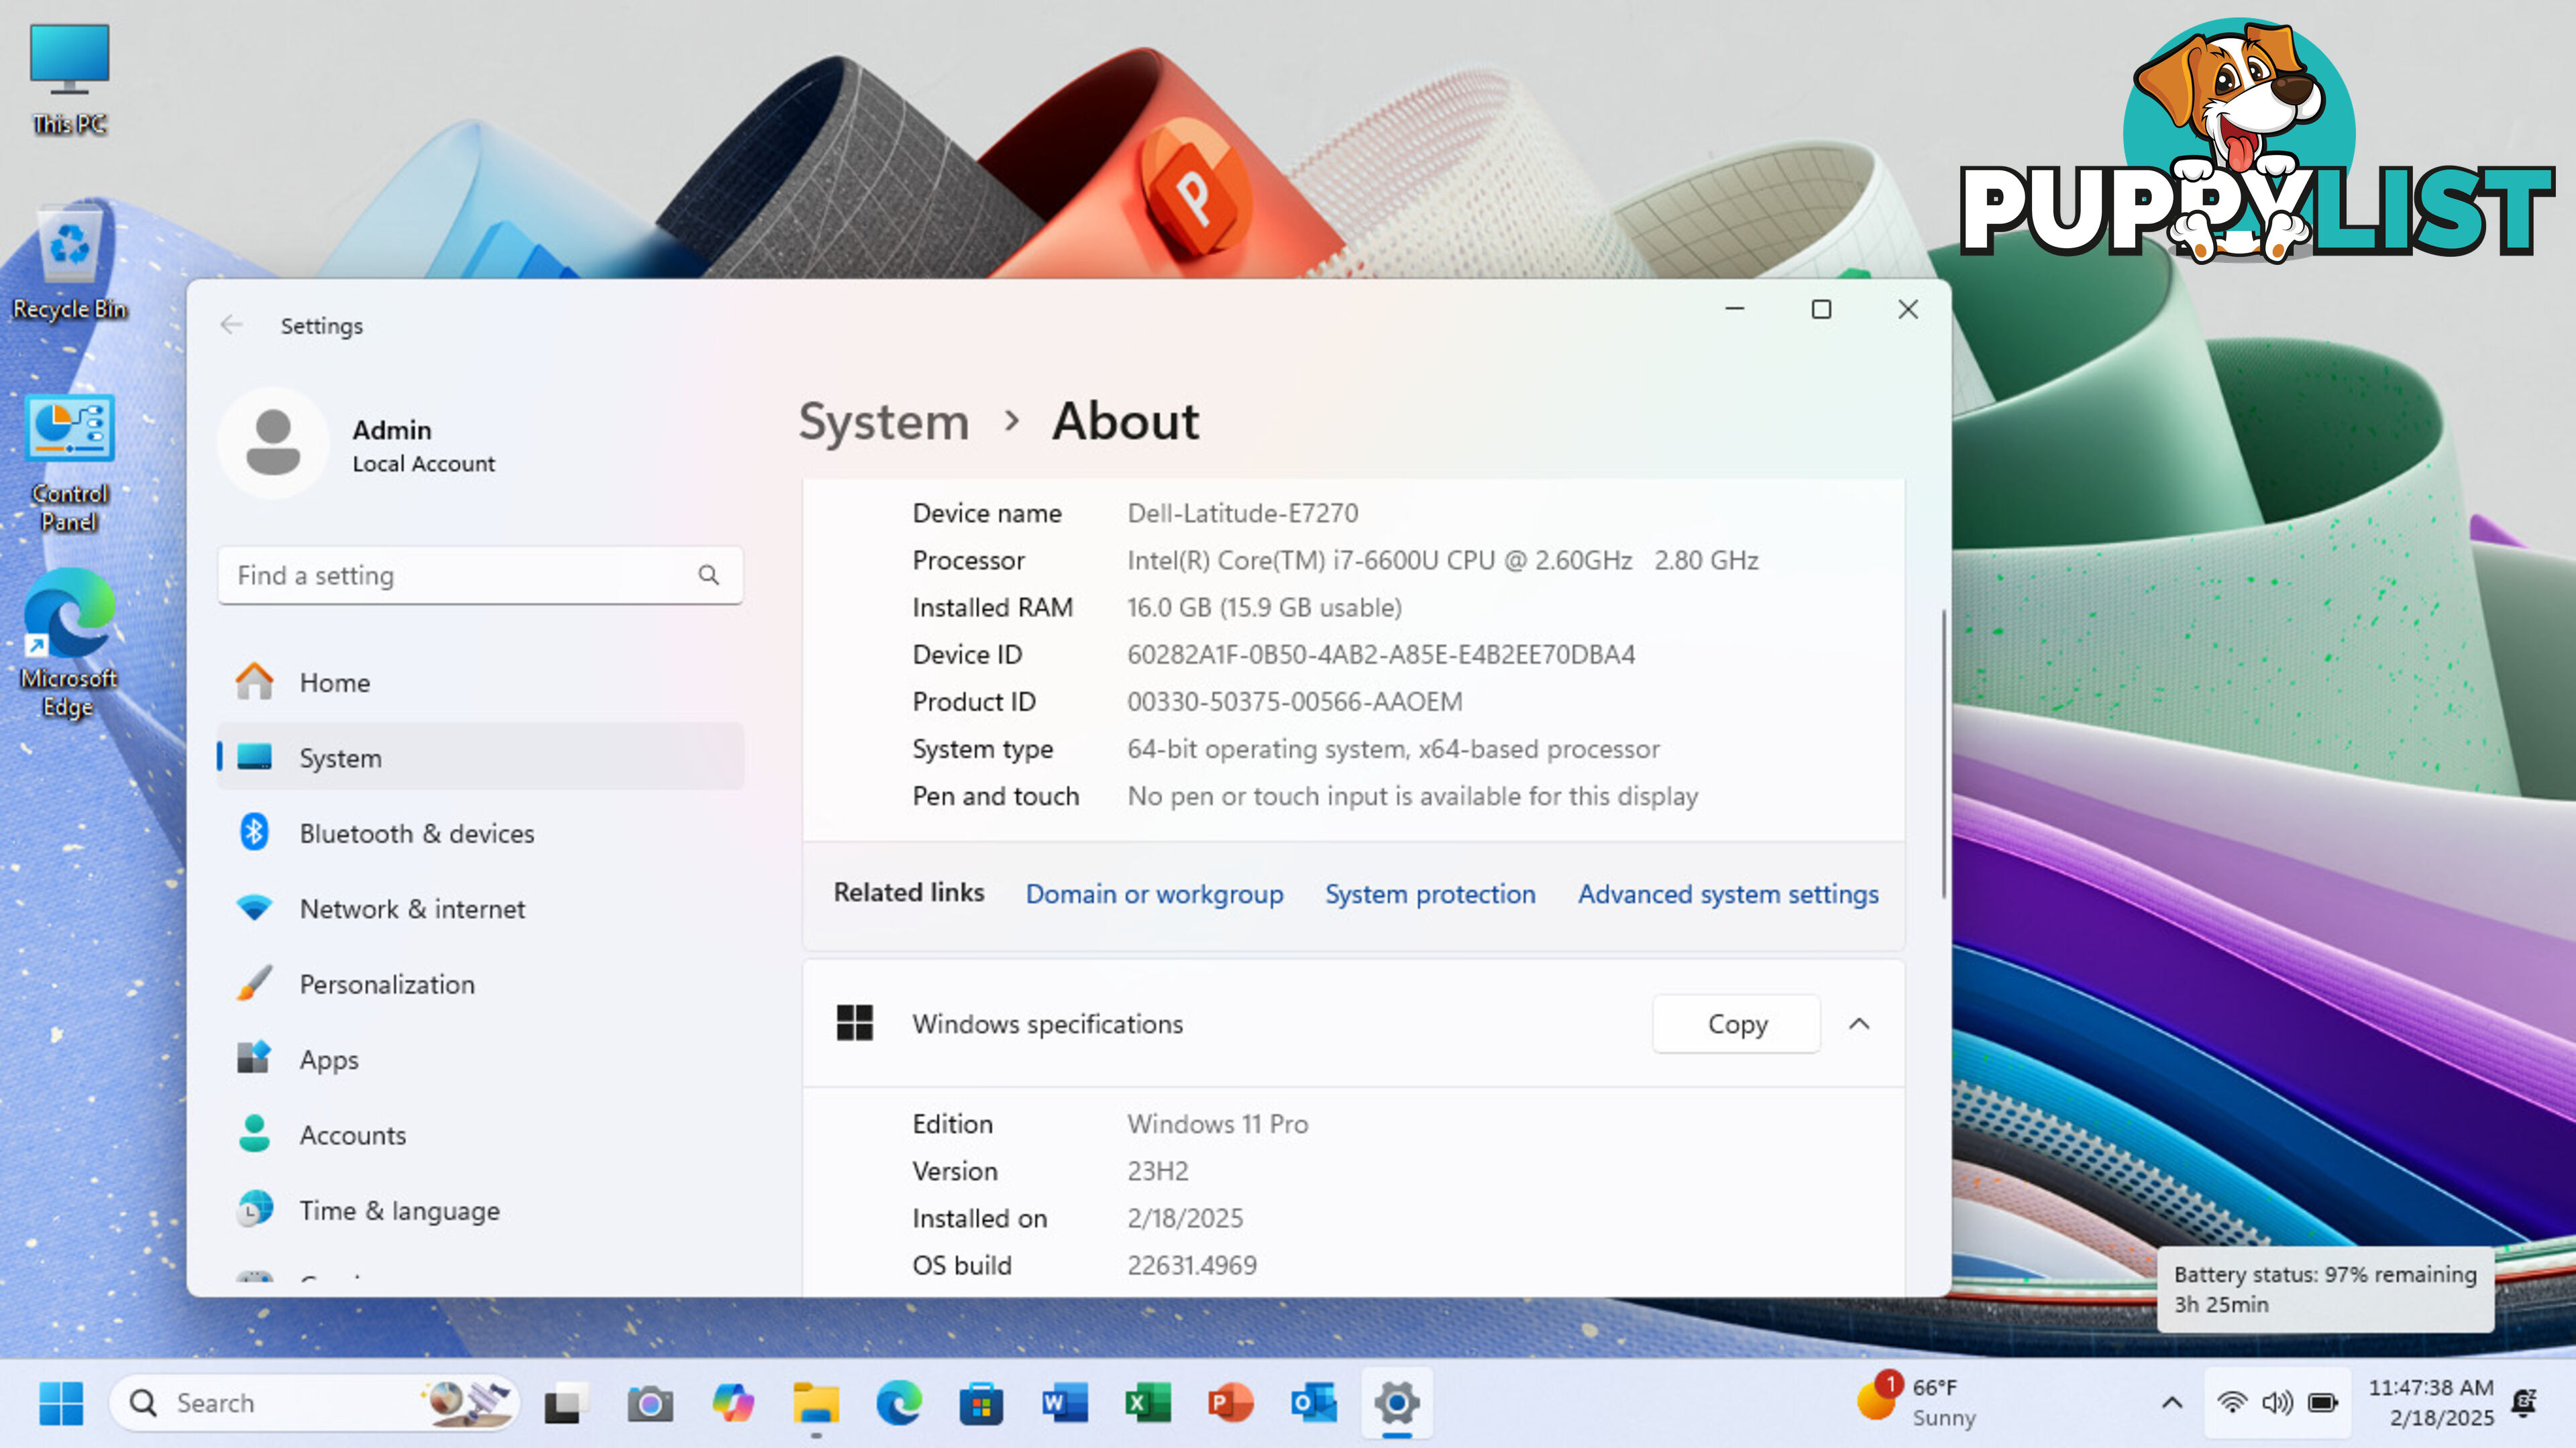Open Control Panel desktop shortcut
Screen dimensions: 2576x1448
point(69,463)
